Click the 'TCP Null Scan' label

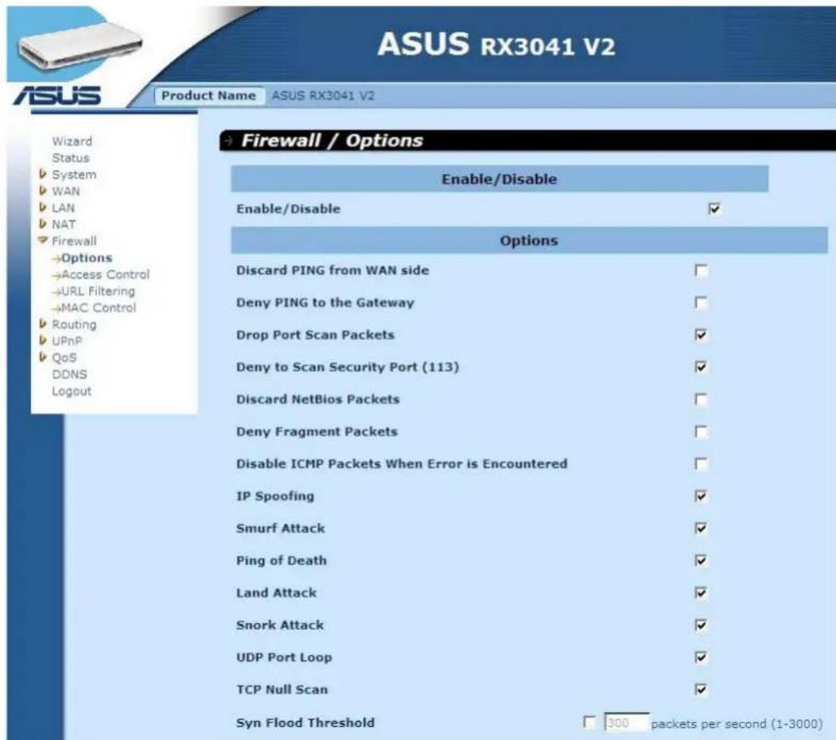tap(282, 689)
